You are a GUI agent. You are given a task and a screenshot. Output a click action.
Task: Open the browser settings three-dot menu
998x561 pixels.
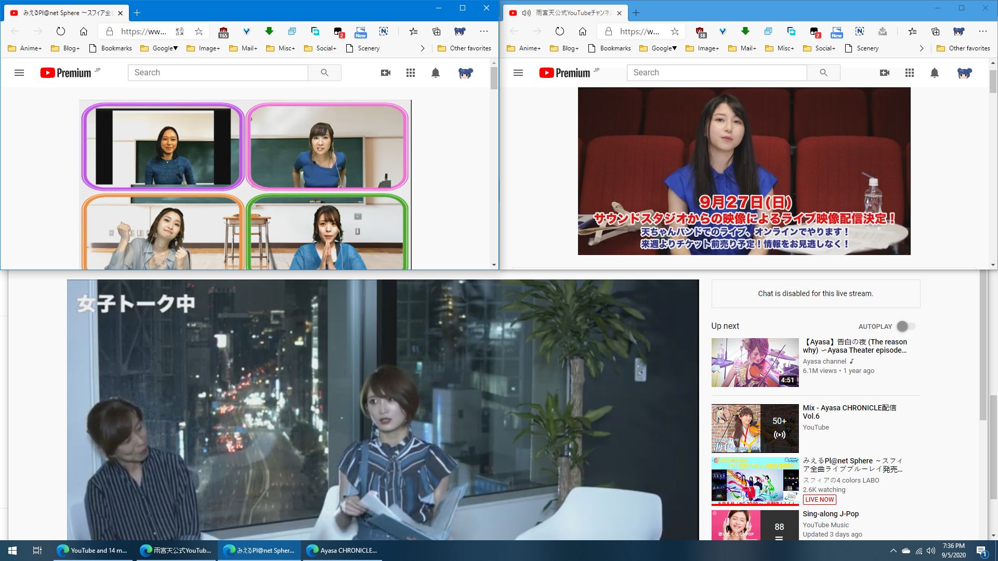(x=484, y=31)
